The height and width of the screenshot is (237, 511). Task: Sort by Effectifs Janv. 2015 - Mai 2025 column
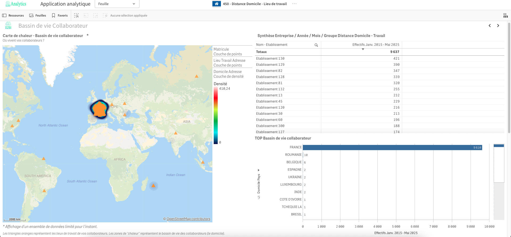(376, 45)
